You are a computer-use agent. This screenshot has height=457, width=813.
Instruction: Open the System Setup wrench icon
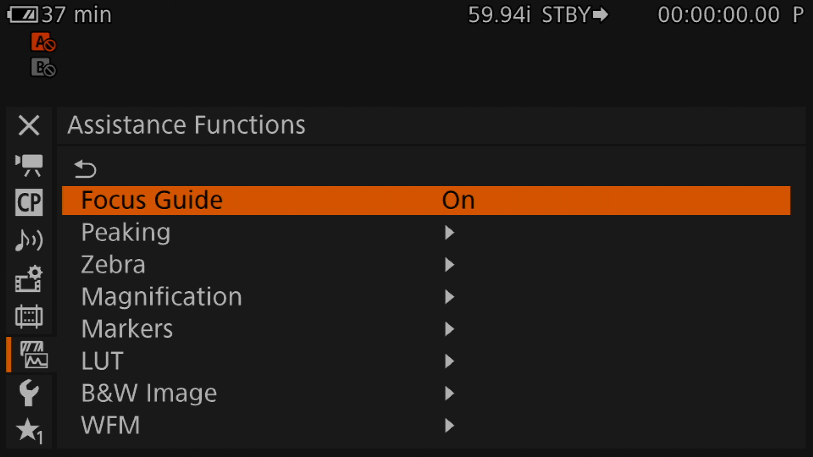(29, 393)
